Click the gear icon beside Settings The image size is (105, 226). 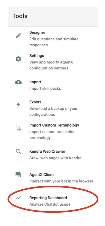[18, 59]
